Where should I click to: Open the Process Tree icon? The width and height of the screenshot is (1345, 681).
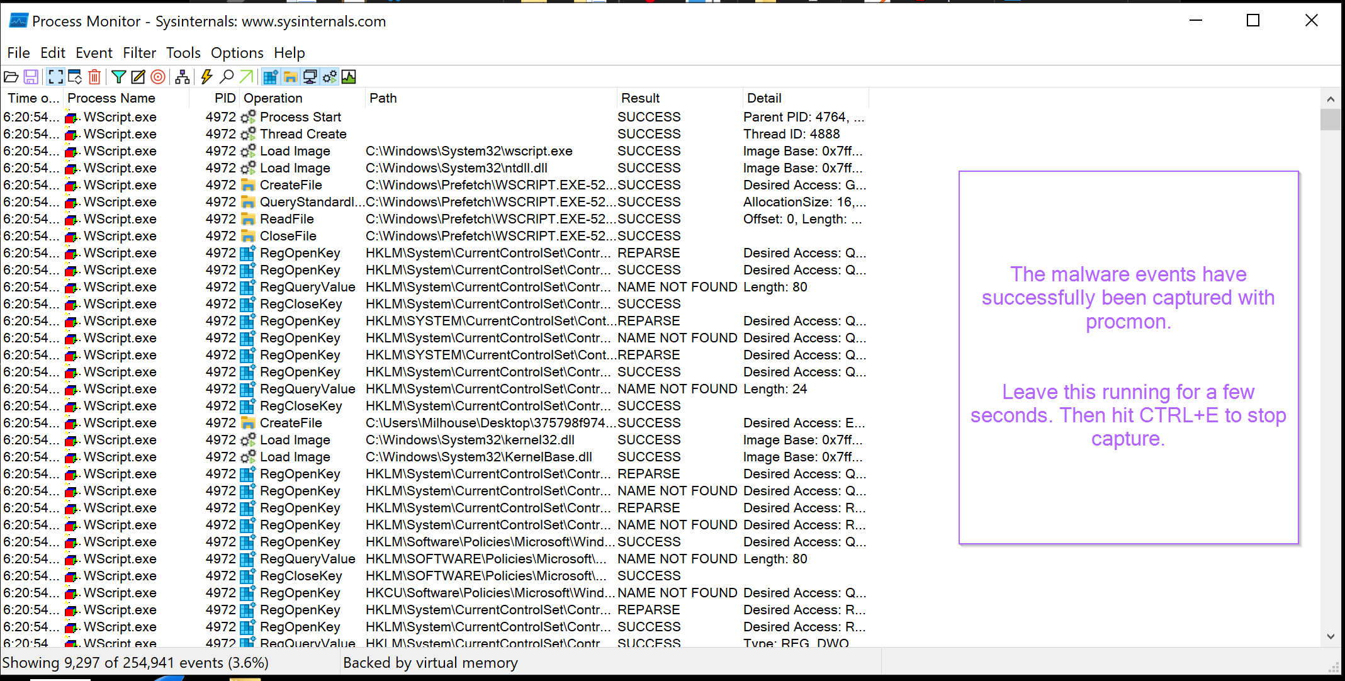[183, 77]
